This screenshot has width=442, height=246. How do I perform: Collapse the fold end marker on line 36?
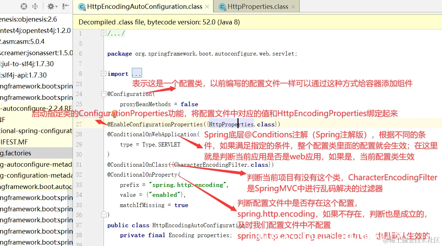pos(104,214)
